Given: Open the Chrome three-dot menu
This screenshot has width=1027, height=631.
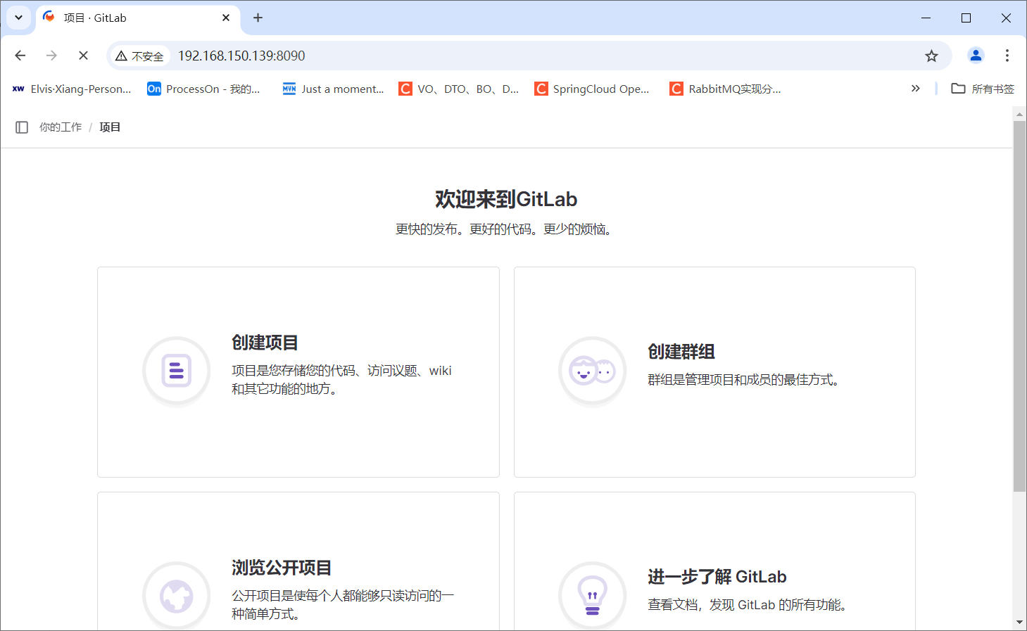Looking at the screenshot, I should (1007, 56).
